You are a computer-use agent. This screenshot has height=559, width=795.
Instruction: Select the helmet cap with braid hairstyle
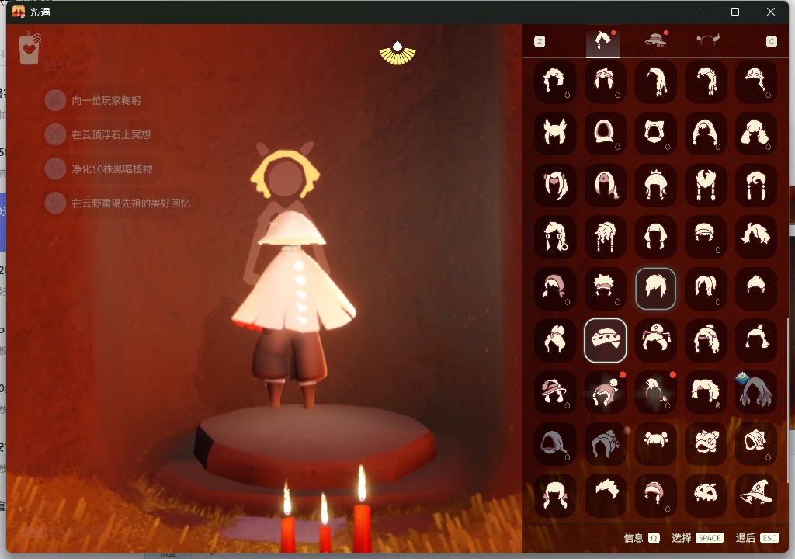click(x=756, y=82)
